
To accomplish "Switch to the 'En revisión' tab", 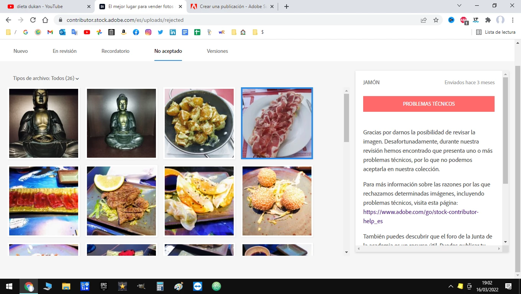I will click(65, 51).
